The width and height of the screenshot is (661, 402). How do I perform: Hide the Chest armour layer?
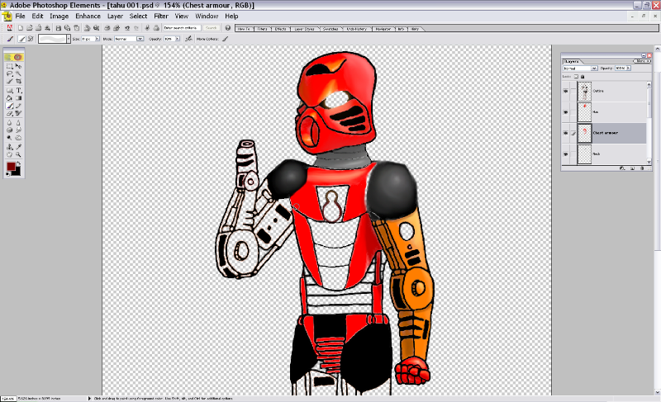(x=566, y=133)
